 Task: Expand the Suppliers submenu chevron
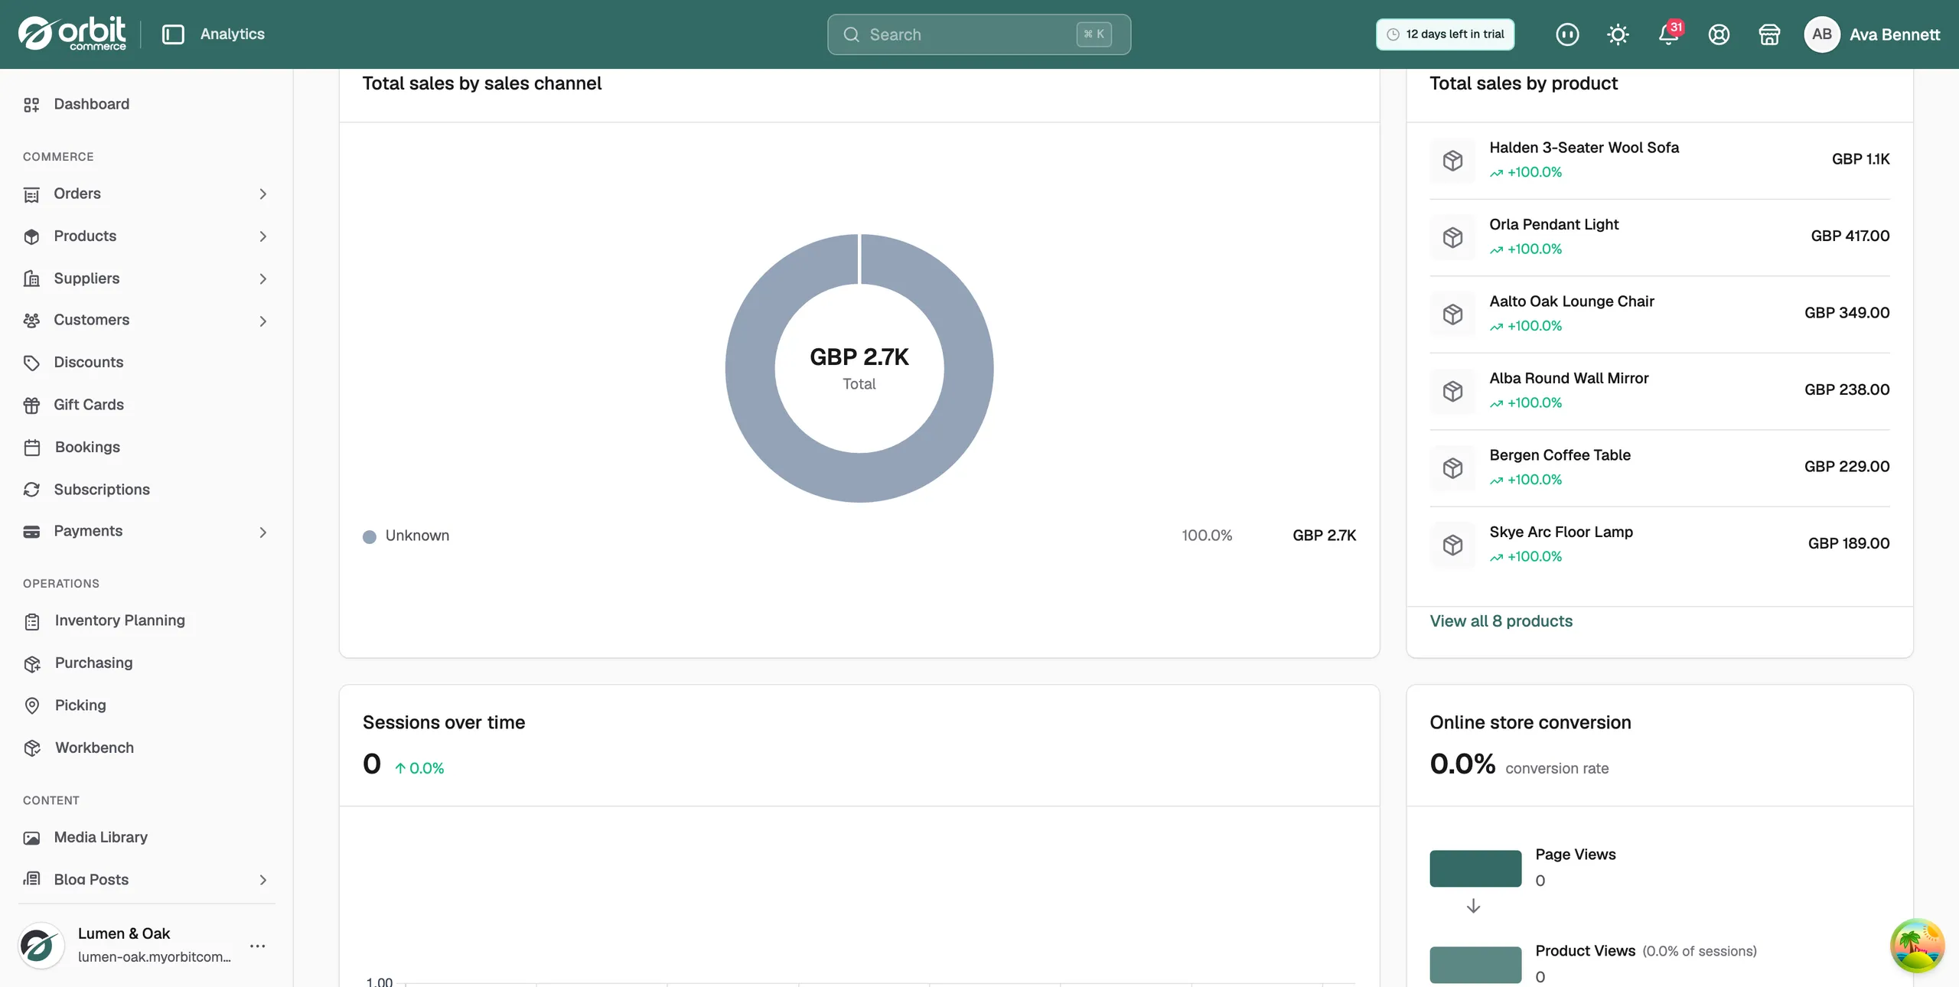tap(263, 279)
